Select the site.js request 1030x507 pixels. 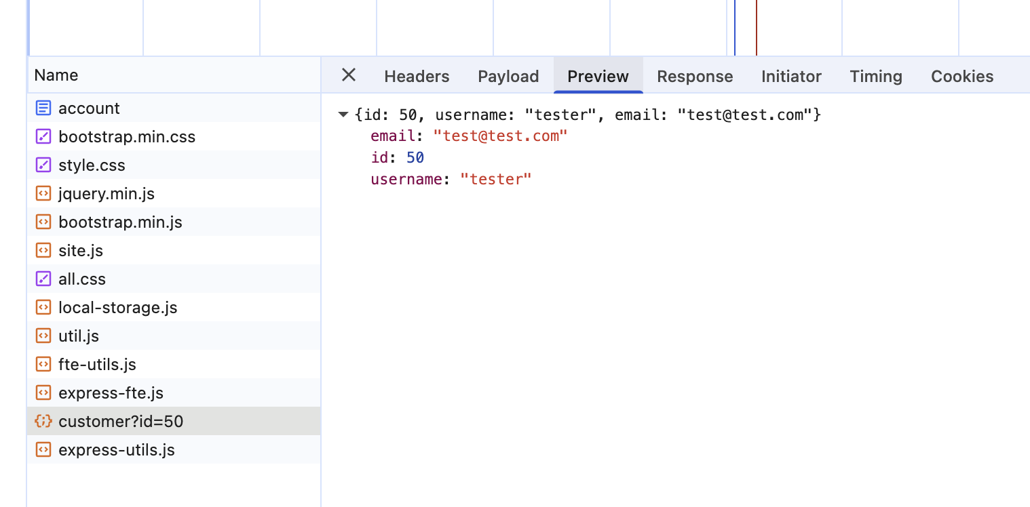pyautogui.click(x=174, y=250)
